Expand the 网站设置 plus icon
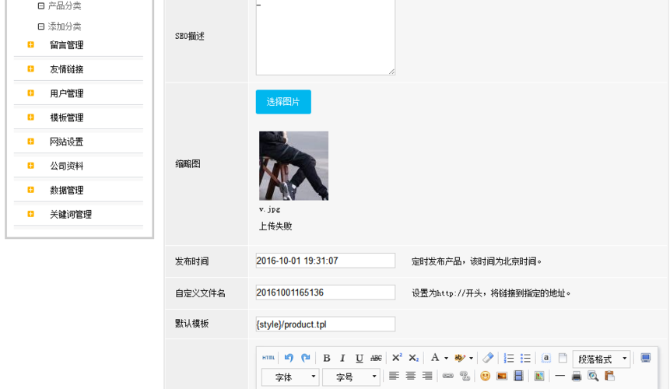Viewport: 670px width, 389px height. click(x=31, y=142)
